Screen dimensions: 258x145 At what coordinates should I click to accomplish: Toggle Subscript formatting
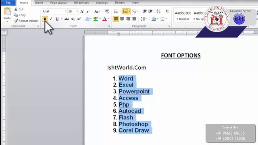point(73,19)
